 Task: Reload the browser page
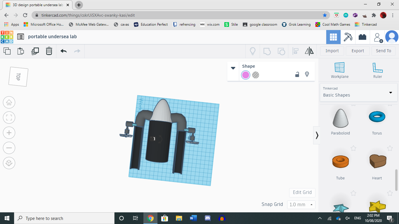point(25,15)
